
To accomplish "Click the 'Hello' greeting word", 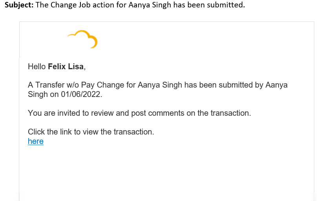I will click(x=37, y=66).
